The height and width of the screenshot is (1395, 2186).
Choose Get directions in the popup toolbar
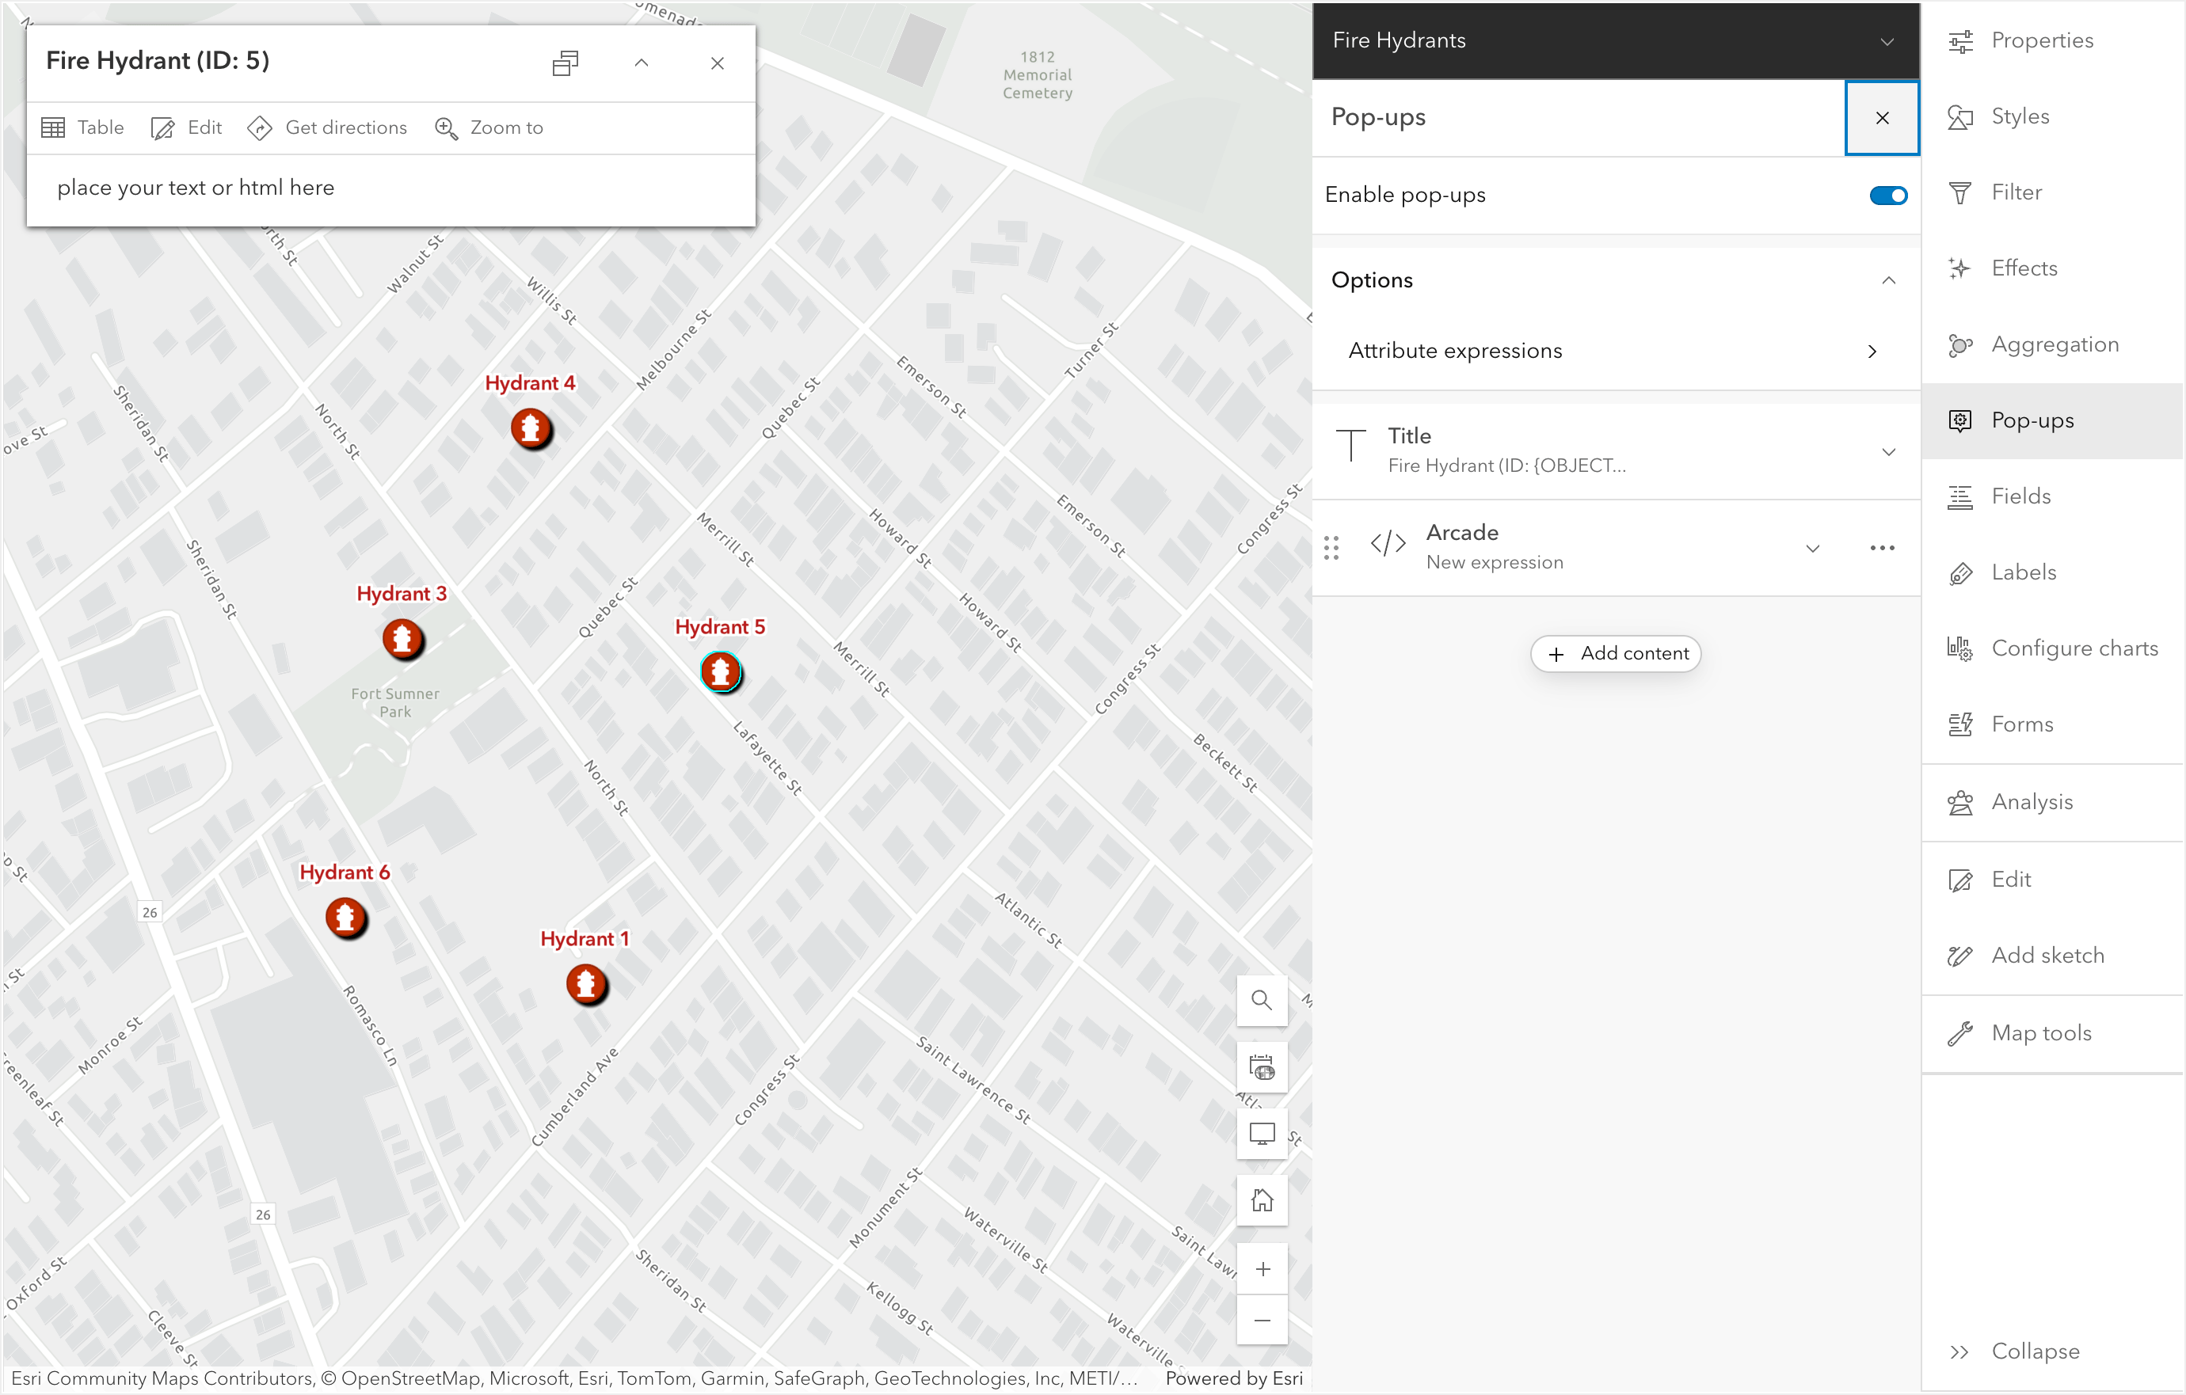click(x=328, y=127)
